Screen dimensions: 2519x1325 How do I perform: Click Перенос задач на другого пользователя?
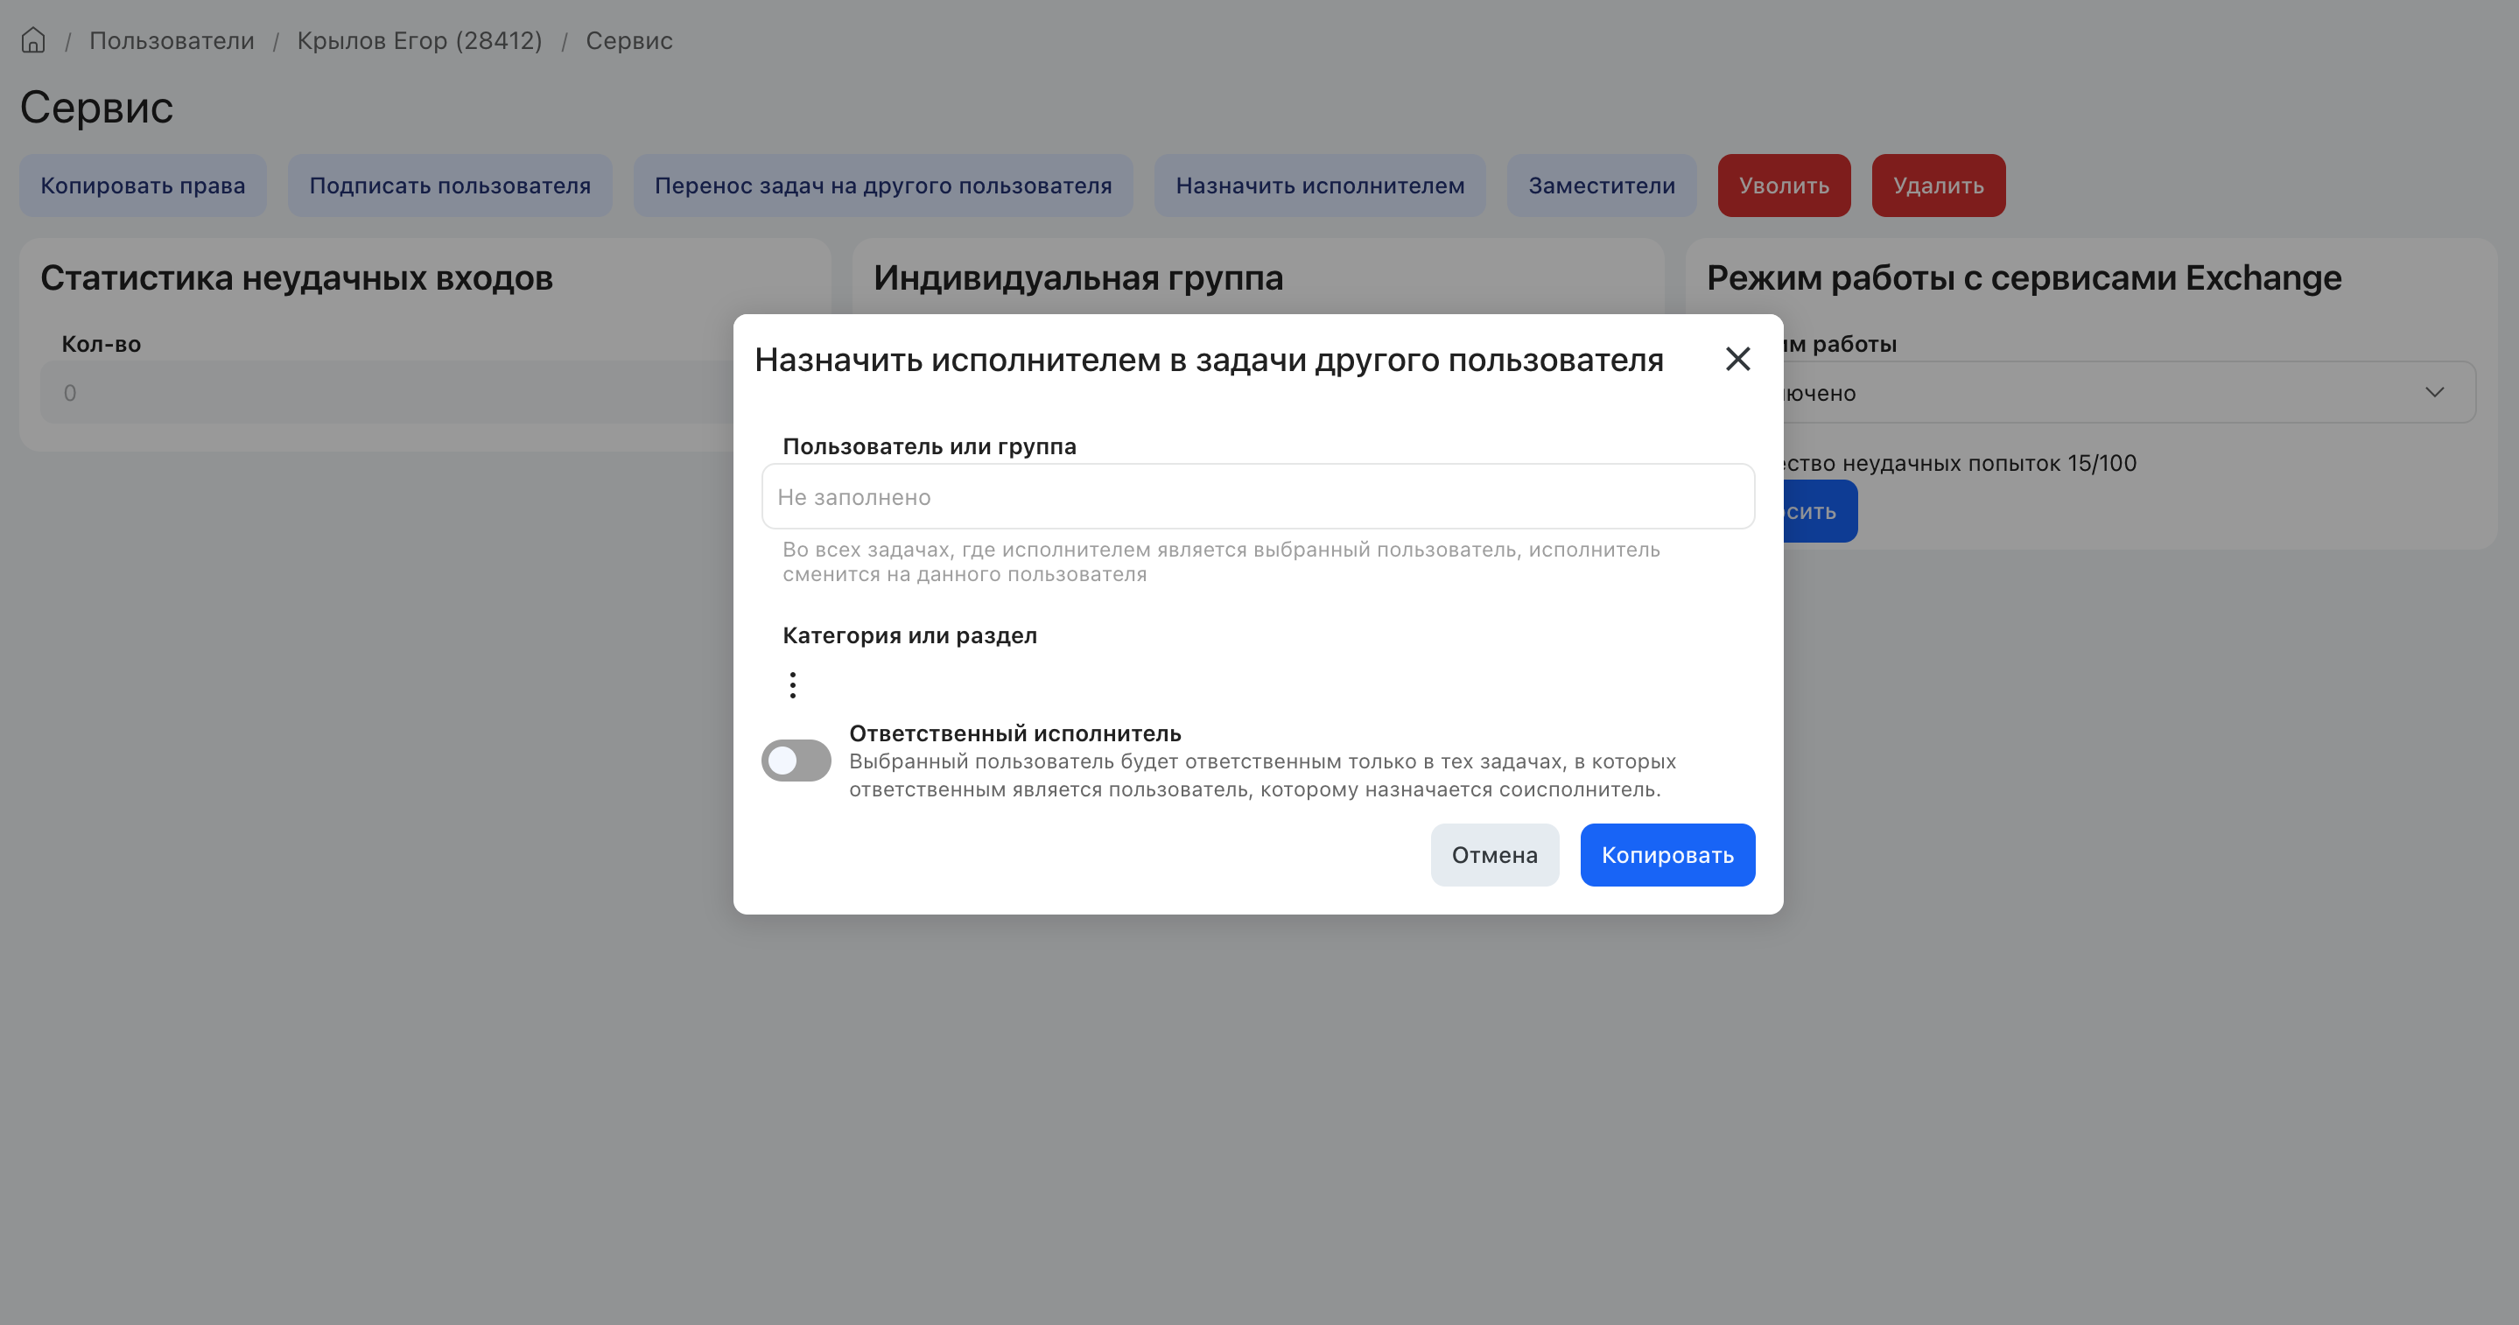click(883, 185)
